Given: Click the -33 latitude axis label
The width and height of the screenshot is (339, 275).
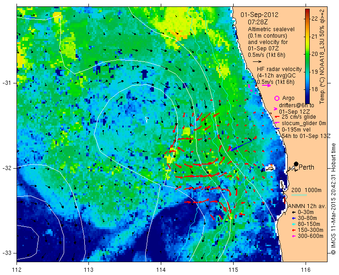Looking at the screenshot, I should tap(6, 253).
